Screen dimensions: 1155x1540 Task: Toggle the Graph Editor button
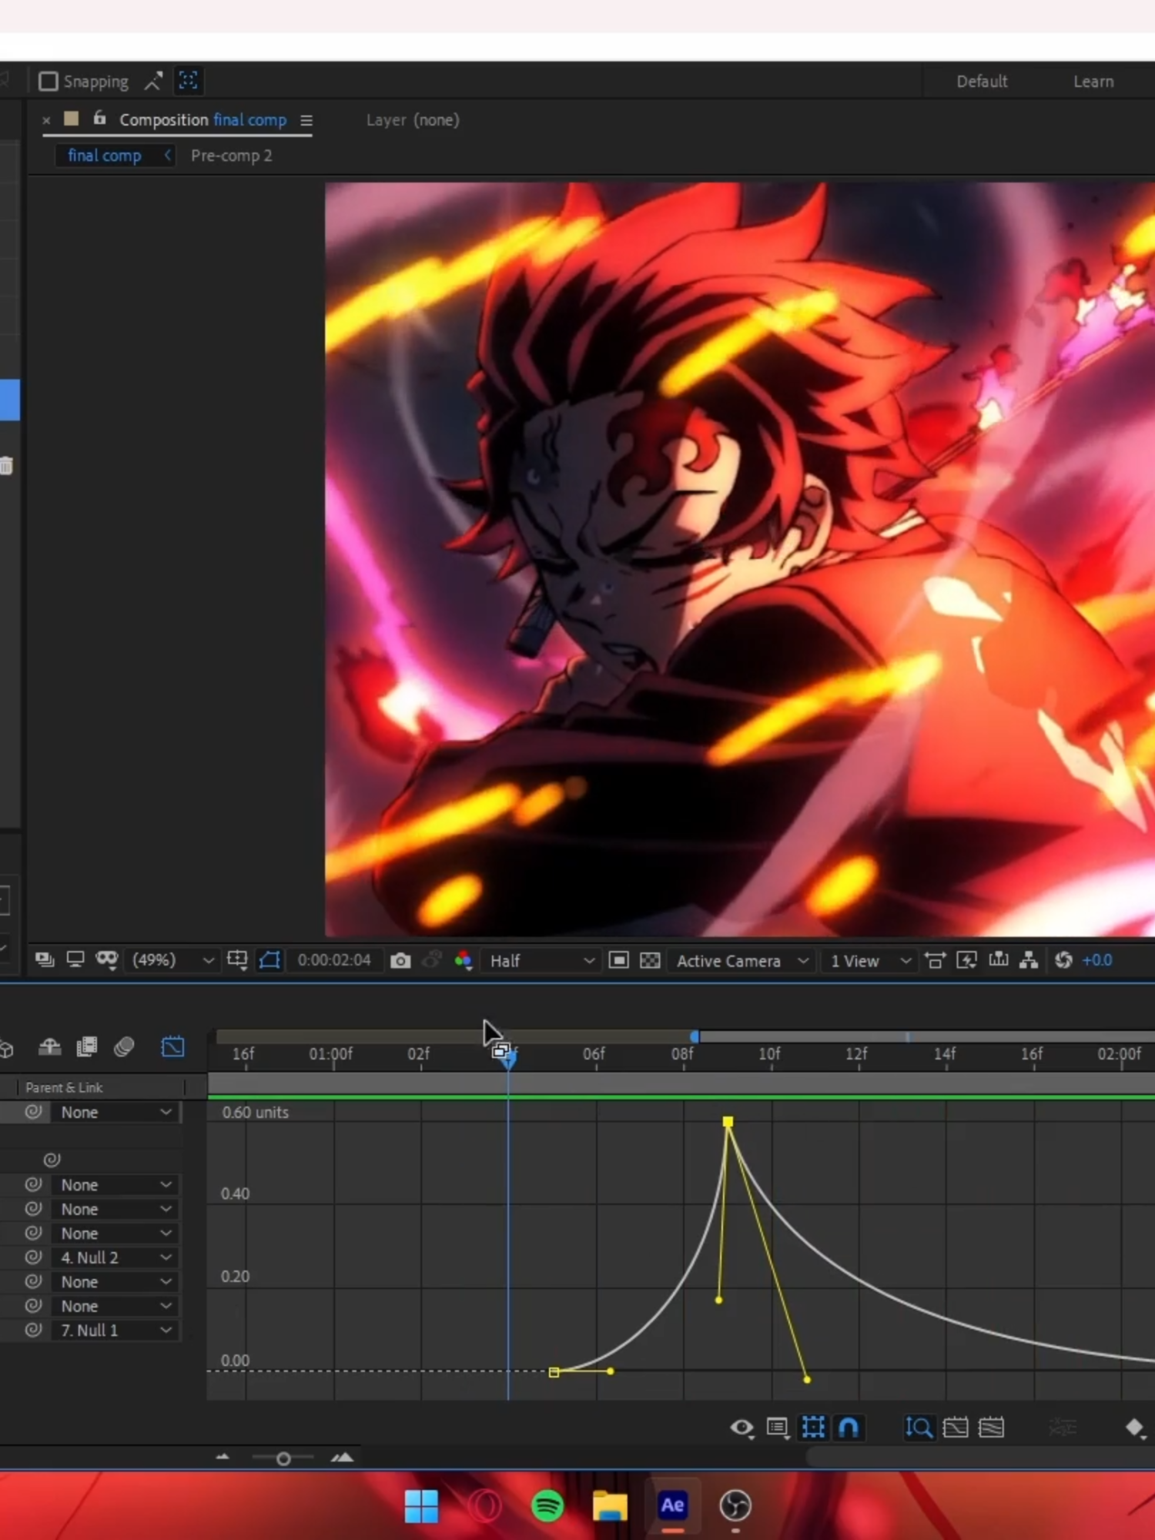172,1046
